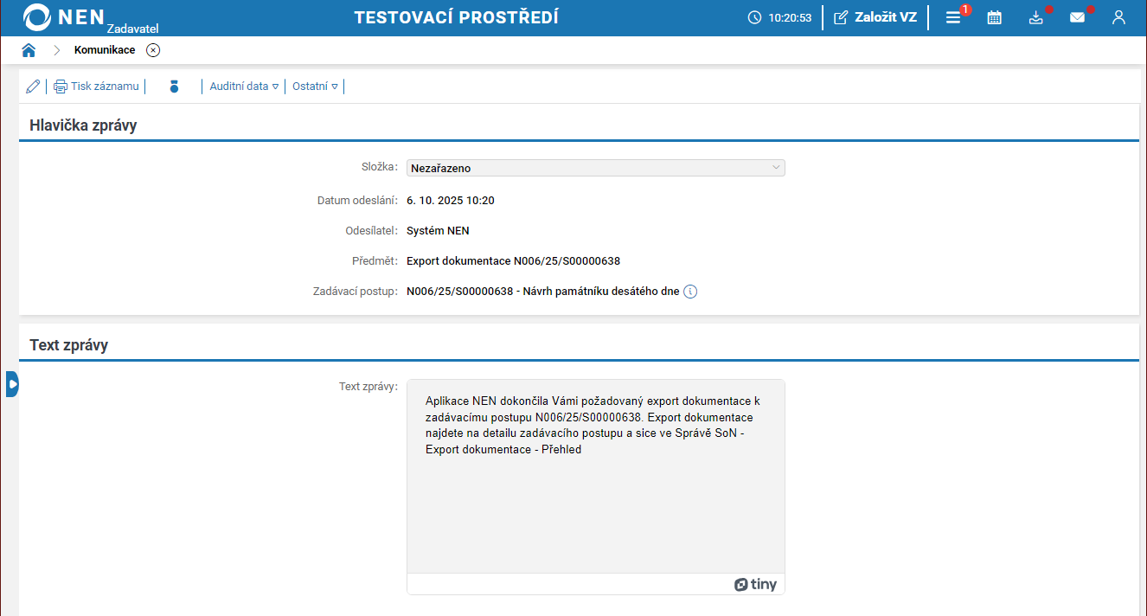Click the tiny editor logo
Viewport: 1147px width, 616px height.
[756, 584]
